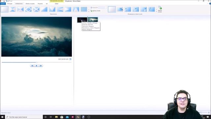Open the Mail app on taskbar
211x119 pixels.
[67, 117]
